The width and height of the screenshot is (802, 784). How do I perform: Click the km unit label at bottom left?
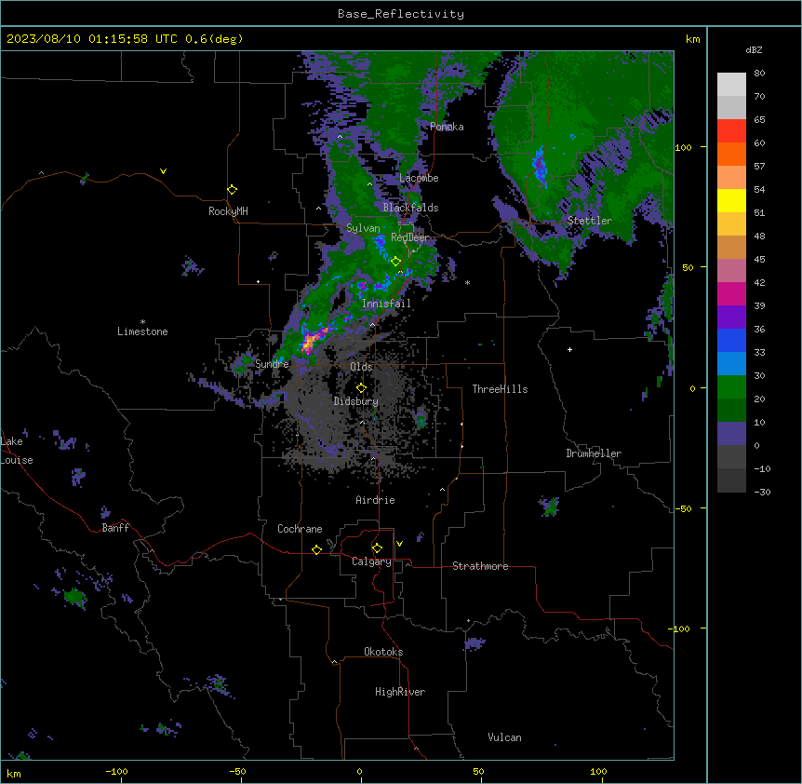point(14,773)
